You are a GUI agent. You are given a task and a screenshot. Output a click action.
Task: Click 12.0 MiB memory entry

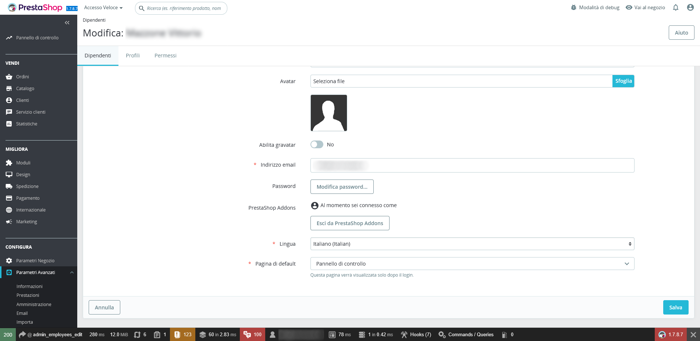119,334
